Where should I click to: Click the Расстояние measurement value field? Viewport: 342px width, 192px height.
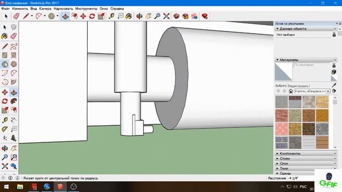click(300, 178)
